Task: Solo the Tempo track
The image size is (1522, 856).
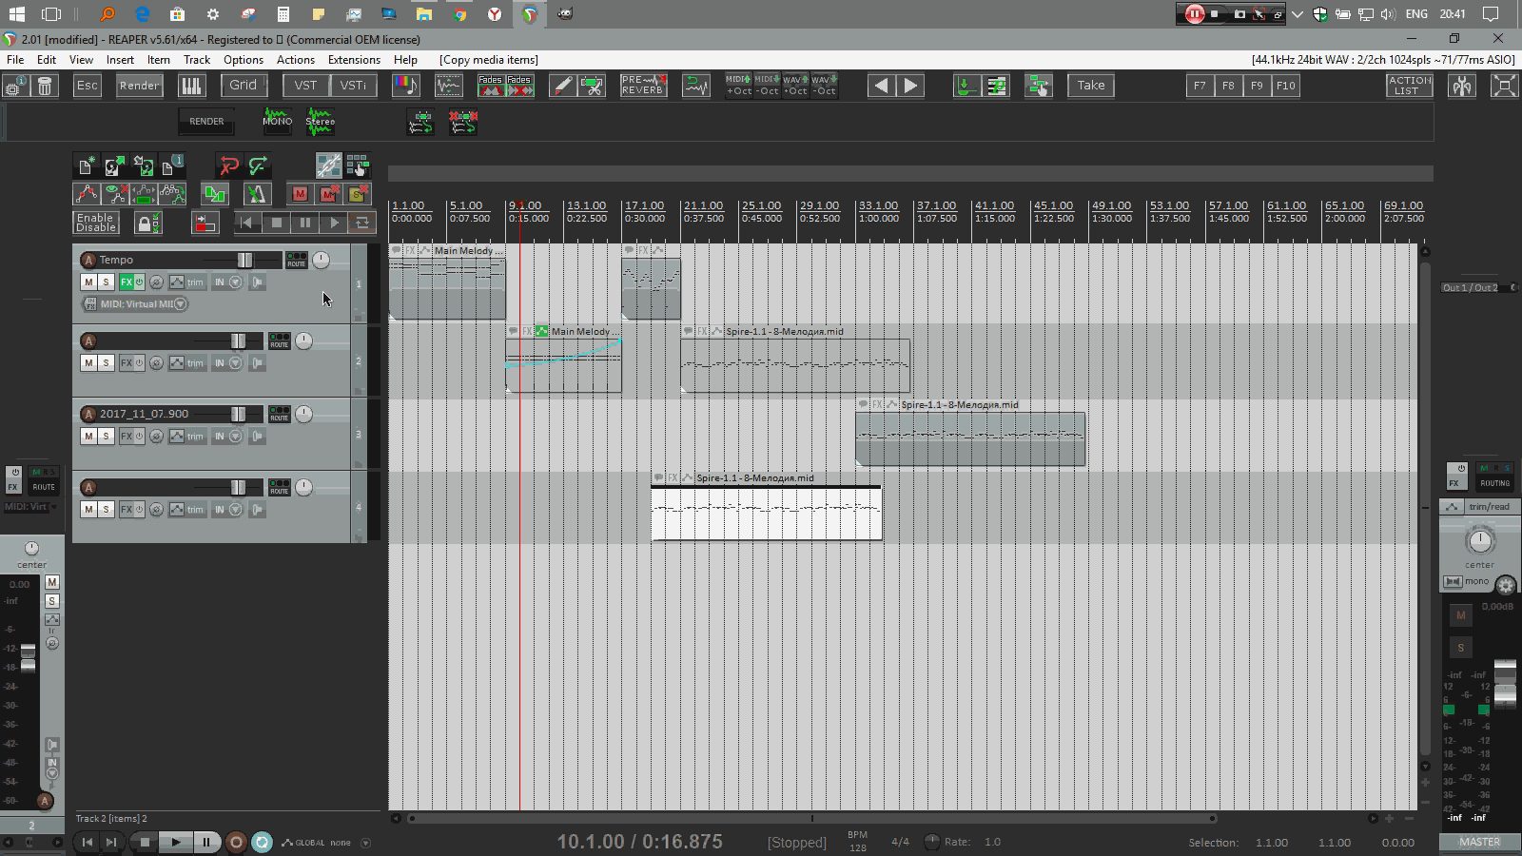Action: (x=107, y=282)
